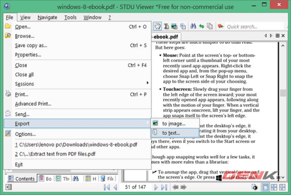Choose Browse... from the File menu
Viewport: 291px width, 195px height.
coord(77,36)
